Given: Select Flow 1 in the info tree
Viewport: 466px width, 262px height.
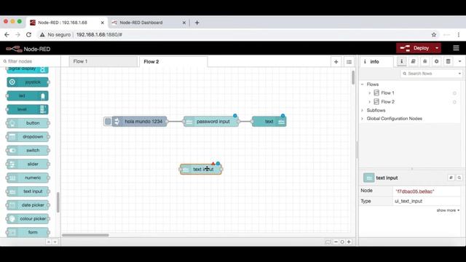Looking at the screenshot, I should pyautogui.click(x=387, y=93).
